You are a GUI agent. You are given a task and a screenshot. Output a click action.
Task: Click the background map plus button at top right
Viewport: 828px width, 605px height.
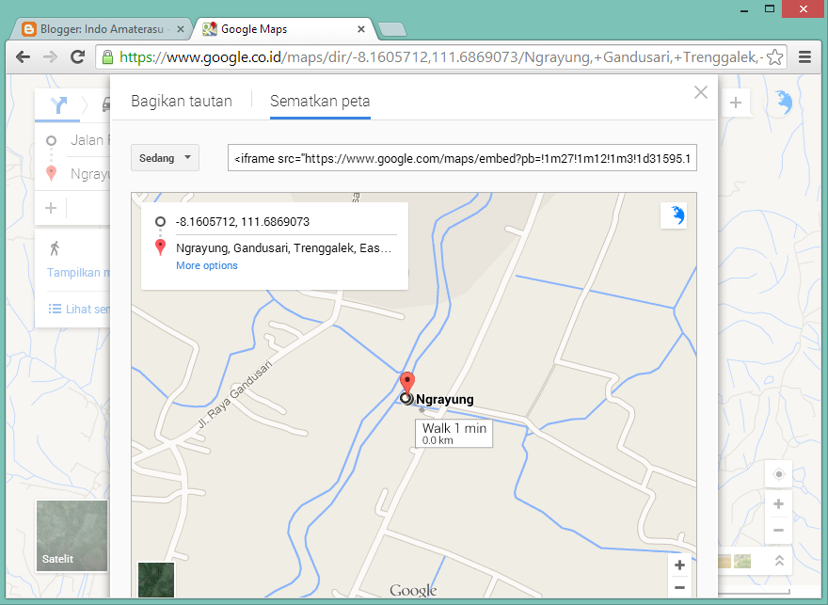tap(736, 103)
